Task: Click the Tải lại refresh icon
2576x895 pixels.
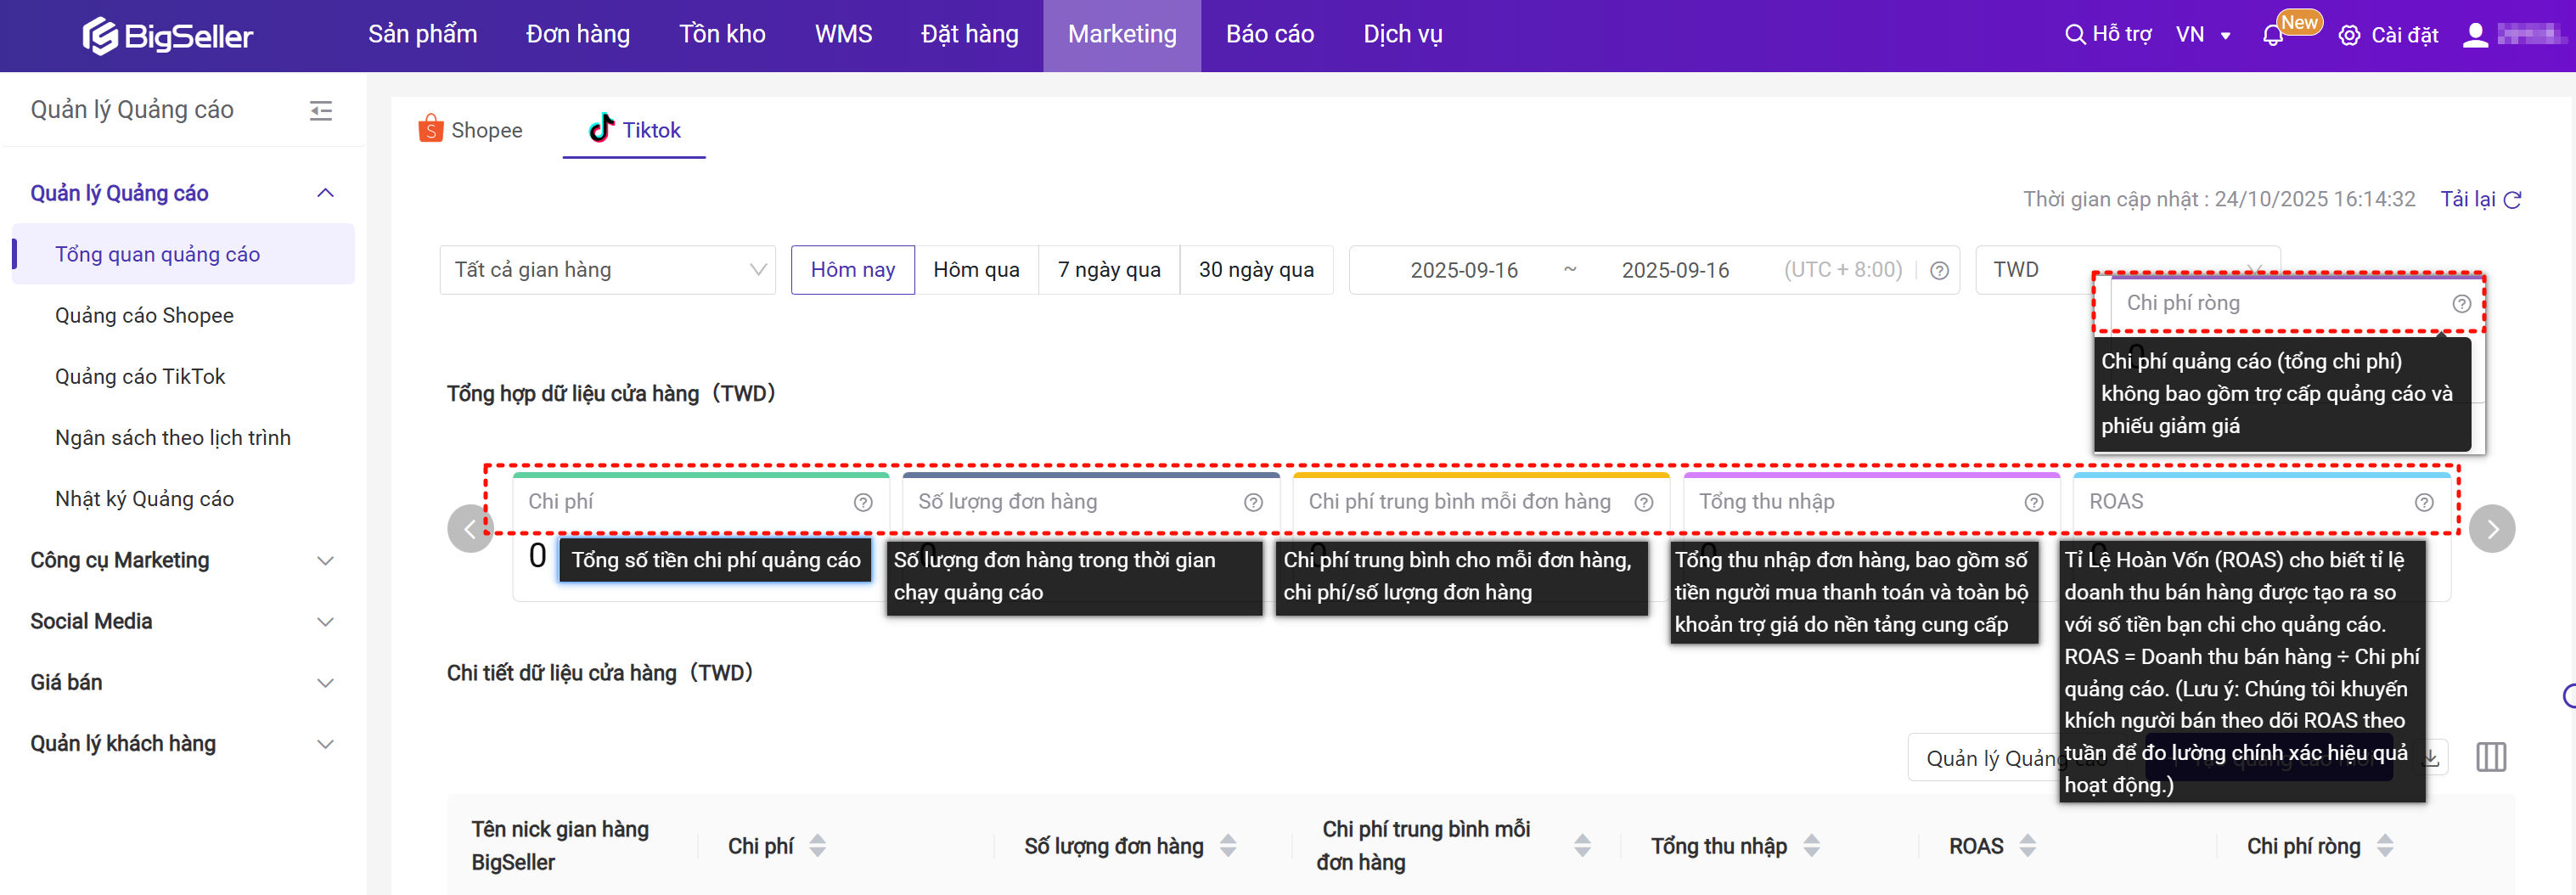Action: 2512,200
